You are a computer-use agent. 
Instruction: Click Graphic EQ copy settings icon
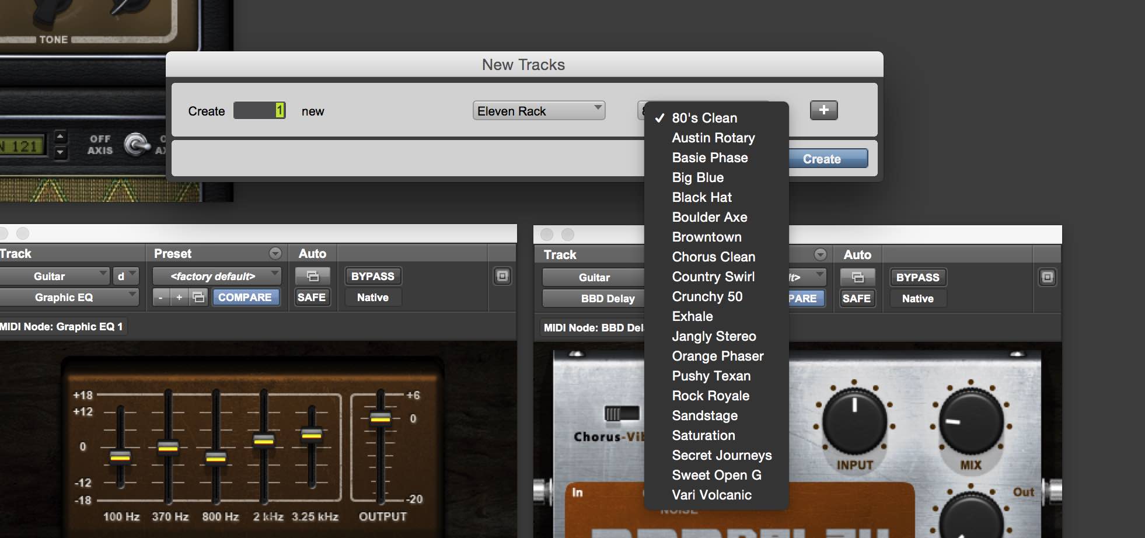tap(198, 297)
